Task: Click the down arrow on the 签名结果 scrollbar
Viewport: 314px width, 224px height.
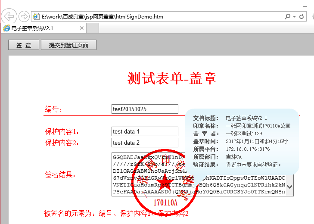Action: 289,187
